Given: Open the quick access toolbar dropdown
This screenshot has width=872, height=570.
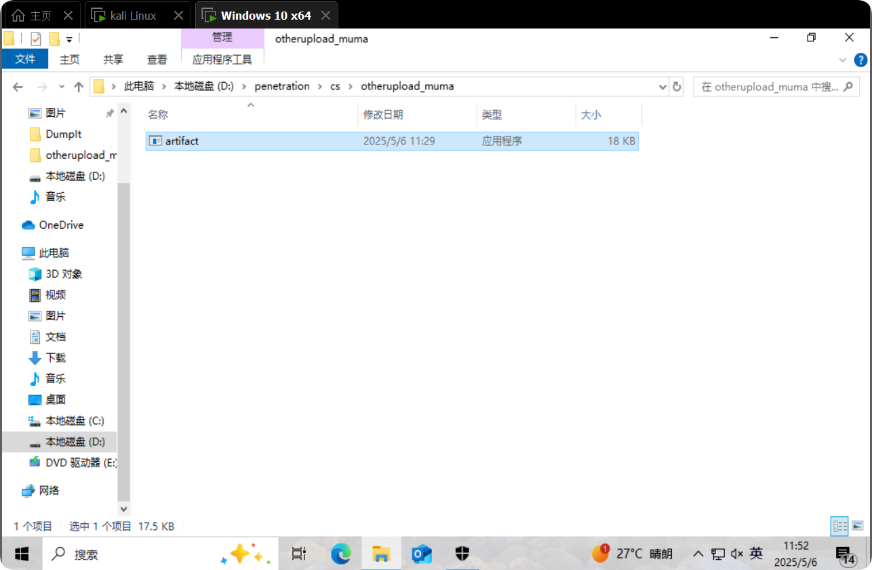Looking at the screenshot, I should click(69, 39).
